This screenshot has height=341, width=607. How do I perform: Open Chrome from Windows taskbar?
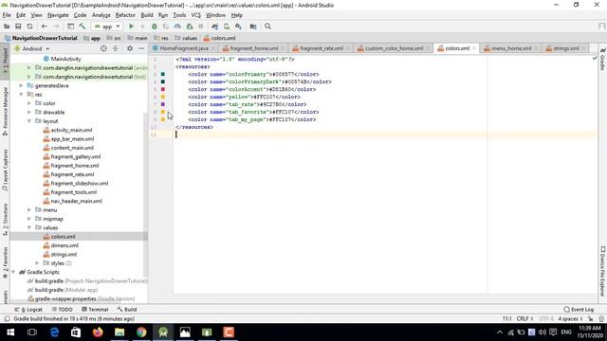[x=141, y=332]
